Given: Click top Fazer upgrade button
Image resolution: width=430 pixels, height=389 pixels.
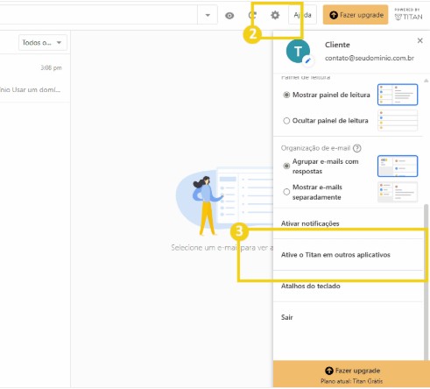Looking at the screenshot, I should click(356, 15).
